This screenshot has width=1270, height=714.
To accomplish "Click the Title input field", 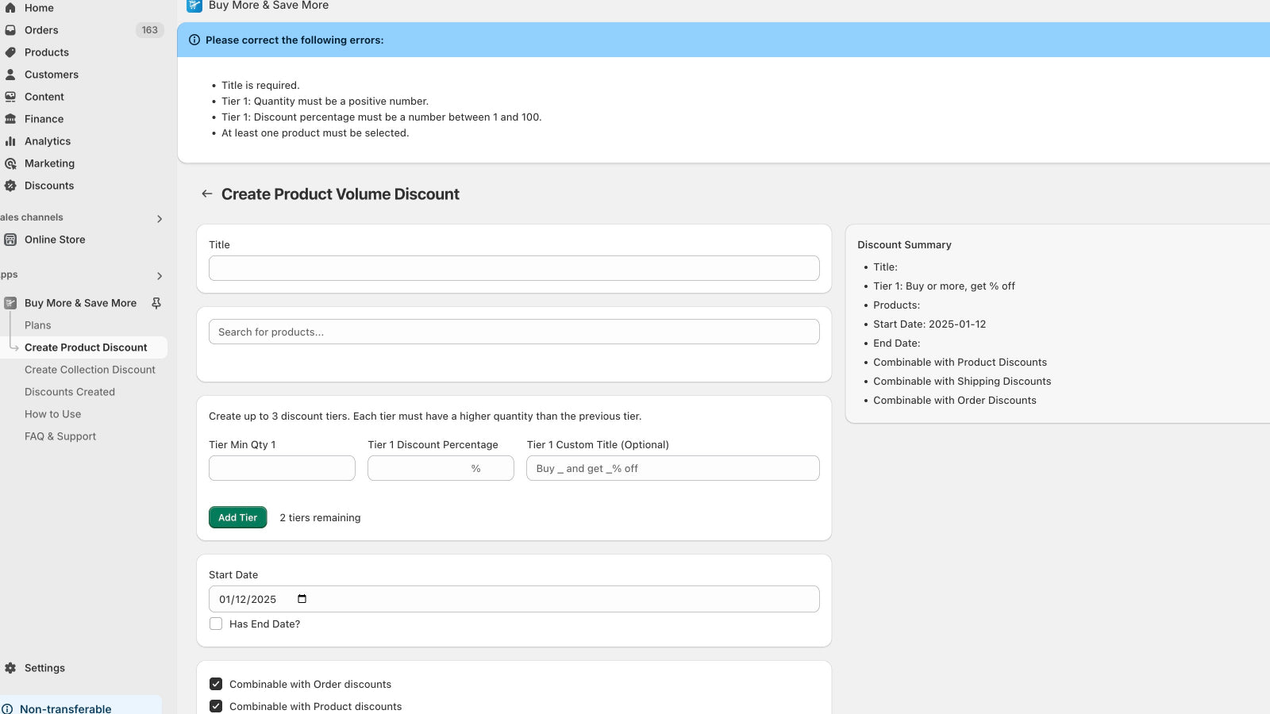I will point(514,268).
